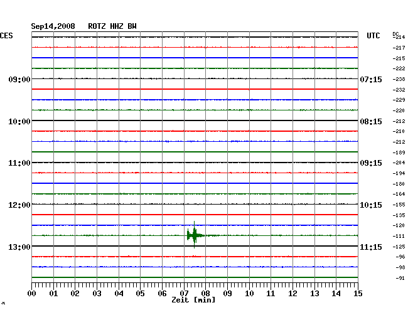
Task: Click the 12:00 local time label
Action: [19, 205]
